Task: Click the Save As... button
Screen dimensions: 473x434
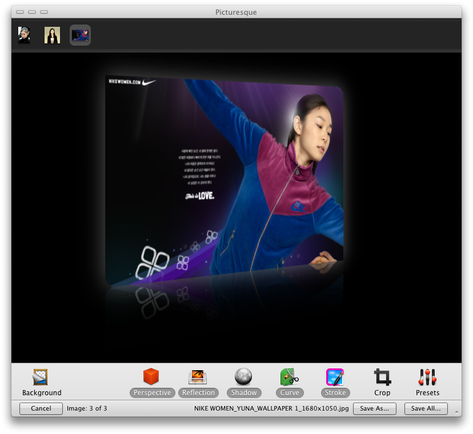Action: (374, 408)
